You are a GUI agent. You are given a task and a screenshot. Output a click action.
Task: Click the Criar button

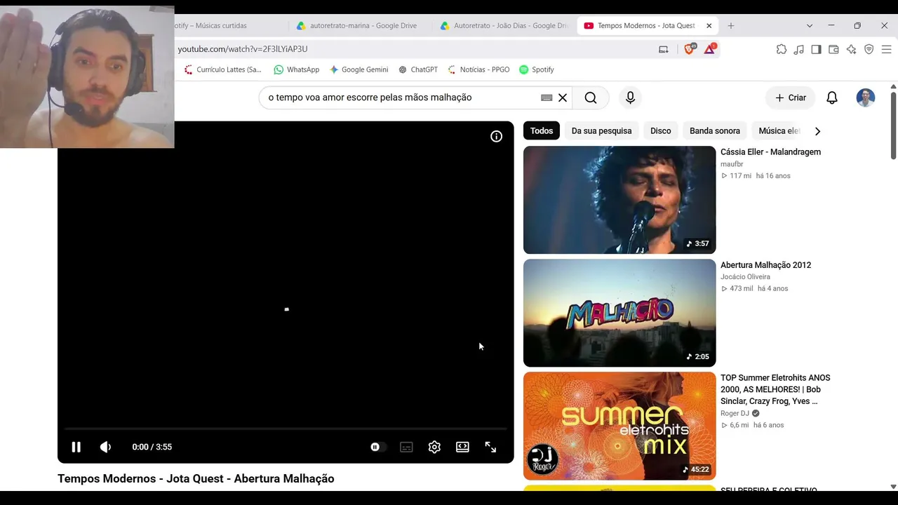(791, 97)
